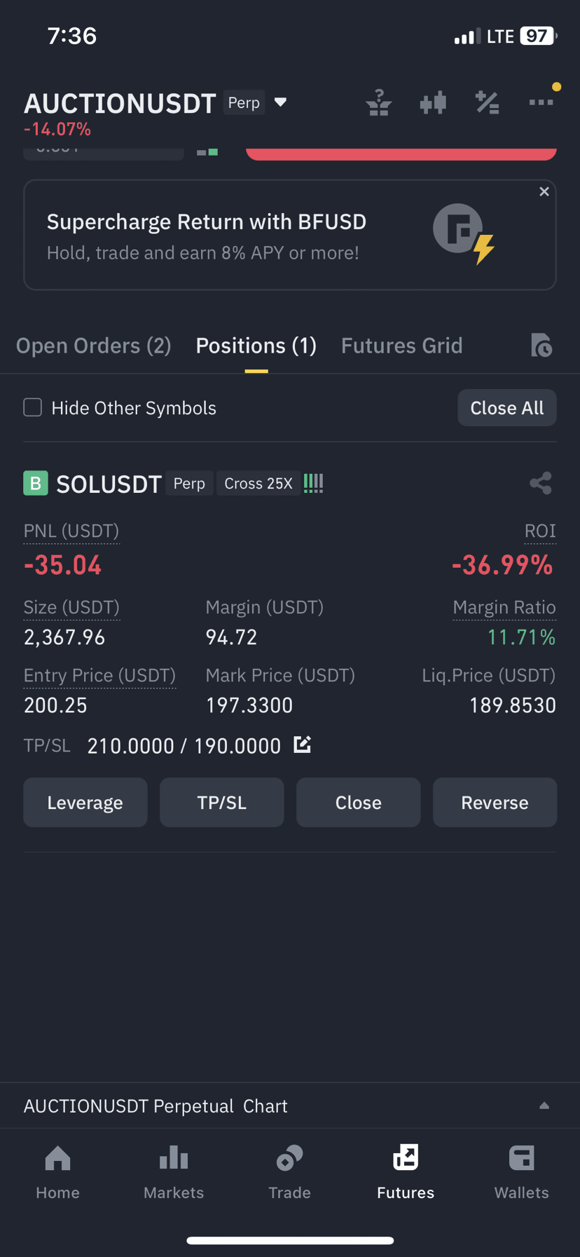Share the SOLUSDT position
Image resolution: width=580 pixels, height=1257 pixels.
coord(541,483)
